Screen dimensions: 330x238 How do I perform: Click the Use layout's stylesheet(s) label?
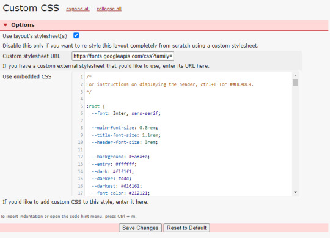35,36
